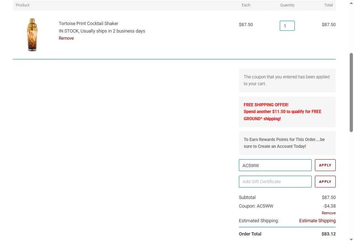354x243 pixels.
Task: Select the $87.50 row total
Action: tap(329, 25)
